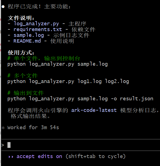Click the 文件说明 heading
This screenshot has width=160, height=166.
[x=21, y=18]
